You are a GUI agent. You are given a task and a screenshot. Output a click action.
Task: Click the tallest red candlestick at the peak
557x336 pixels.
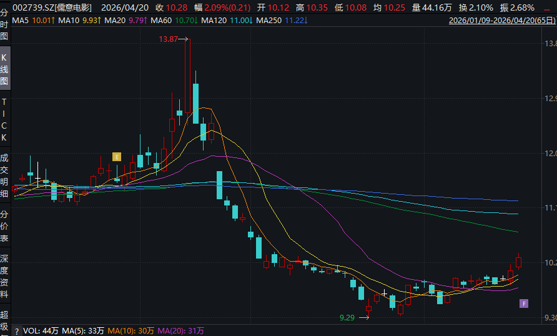point(187,75)
